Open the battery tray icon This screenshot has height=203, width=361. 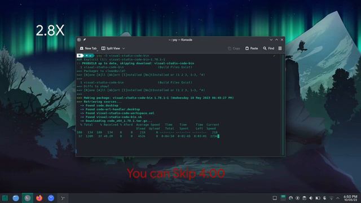(318, 198)
